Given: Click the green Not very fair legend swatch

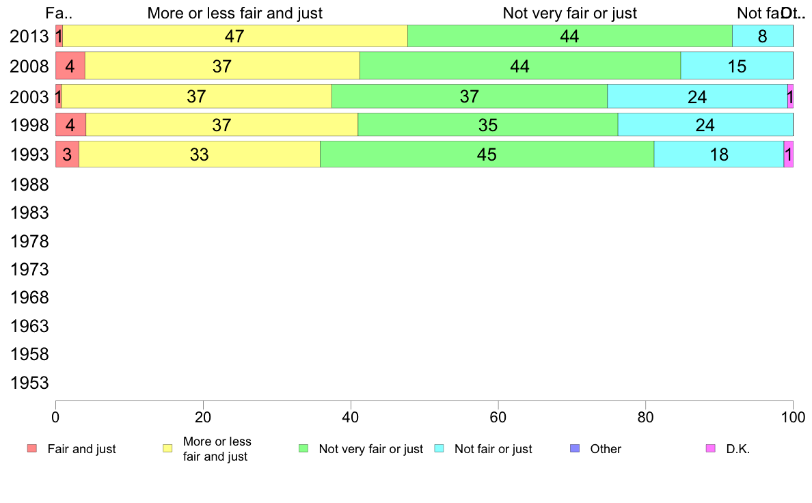Looking at the screenshot, I should 303,448.
